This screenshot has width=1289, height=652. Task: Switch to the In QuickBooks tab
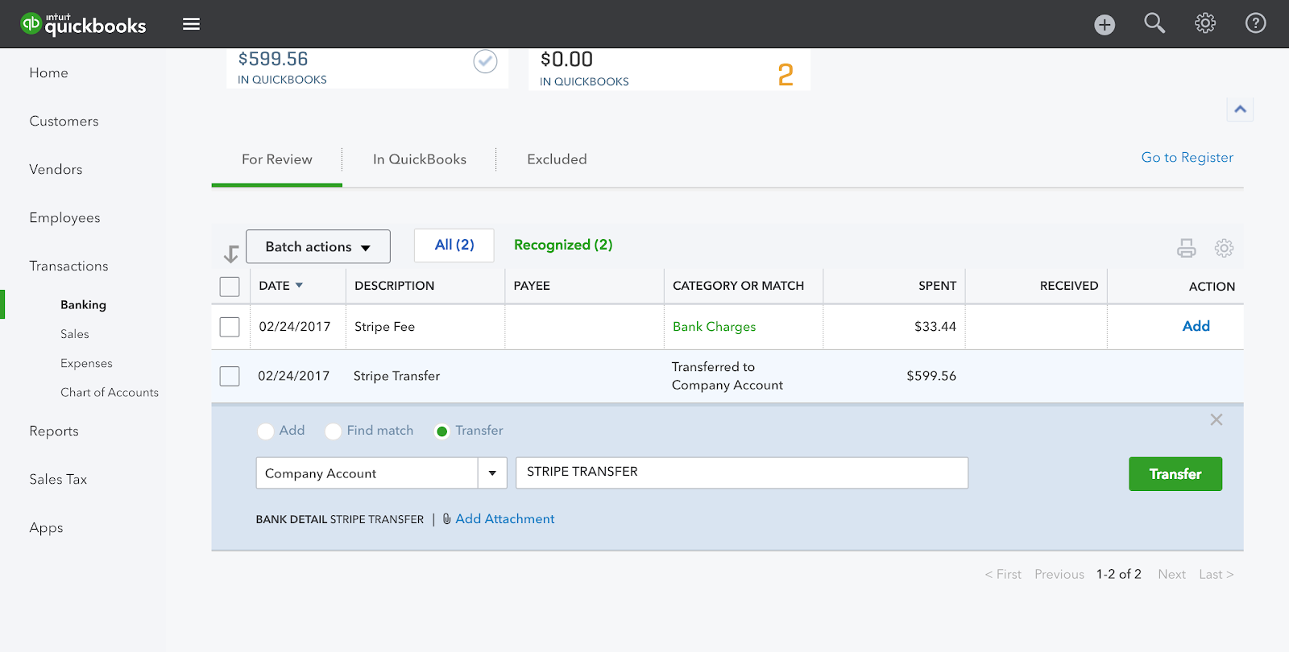click(x=419, y=159)
